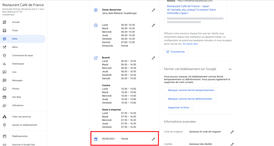This screenshot has height=146, width=274.
Task: Open the Restaurant Café de France ad headline link
Action: [191, 10]
